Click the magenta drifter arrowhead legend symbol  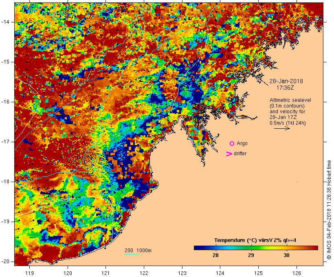pos(229,154)
